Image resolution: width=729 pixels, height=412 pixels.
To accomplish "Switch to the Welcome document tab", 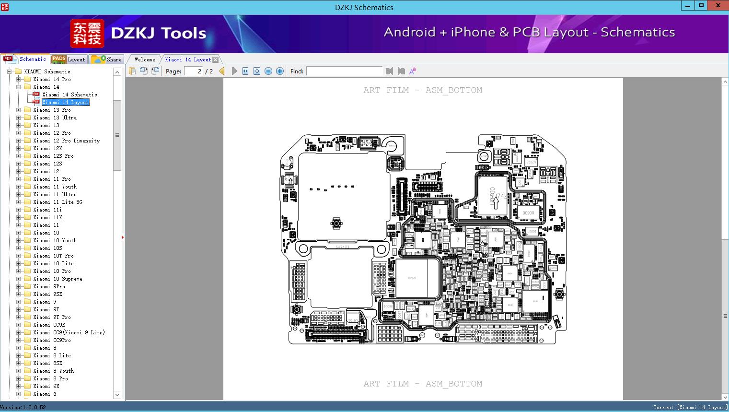I will click(145, 59).
